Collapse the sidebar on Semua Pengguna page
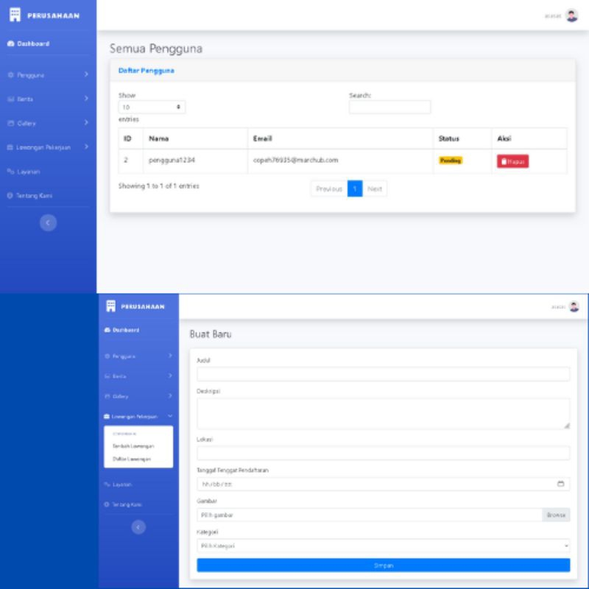This screenshot has width=589, height=589. [48, 223]
